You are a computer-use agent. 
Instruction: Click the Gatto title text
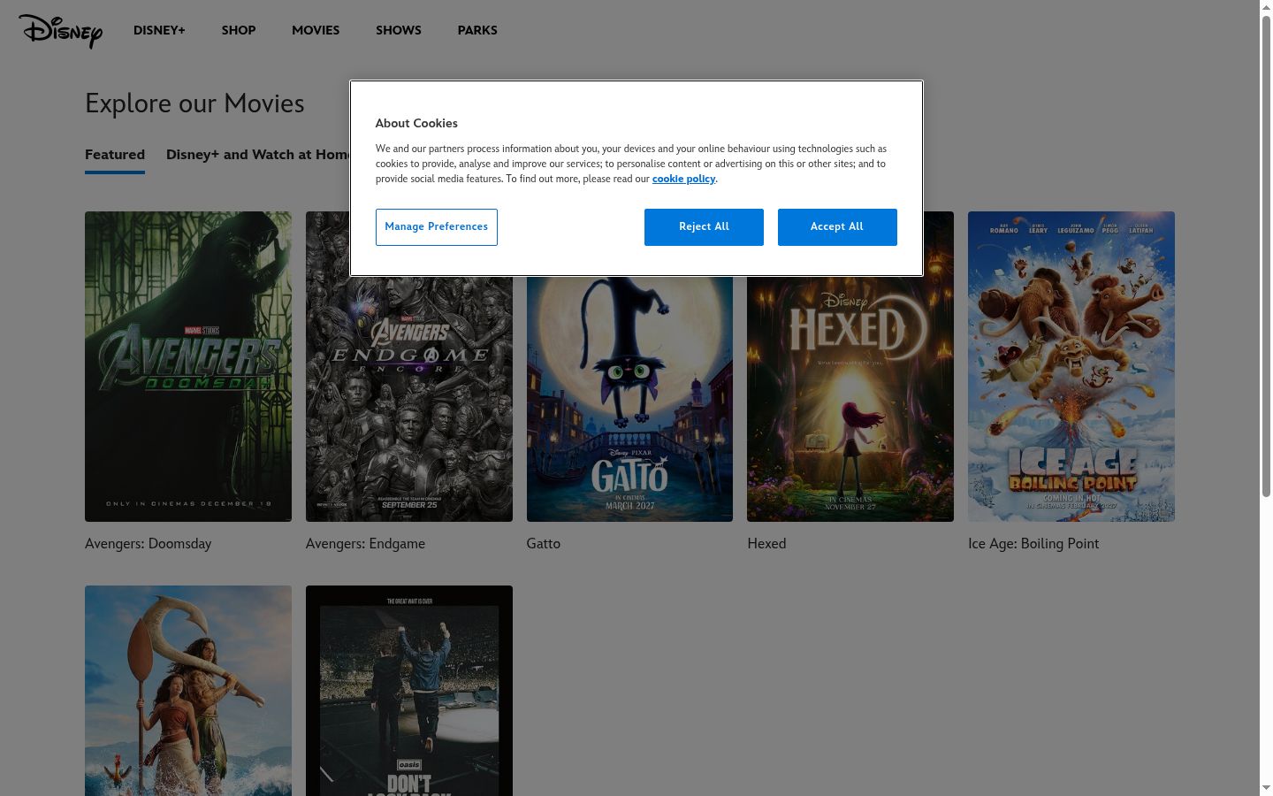[544, 544]
